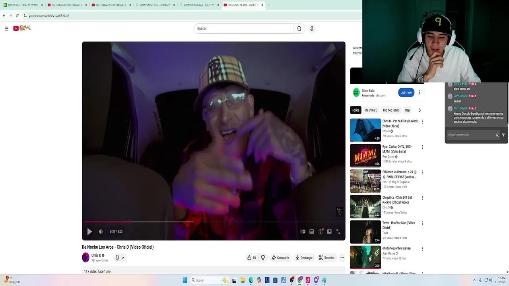Click the youtube.com address bar
The width and height of the screenshot is (509, 286).
pos(191,16)
